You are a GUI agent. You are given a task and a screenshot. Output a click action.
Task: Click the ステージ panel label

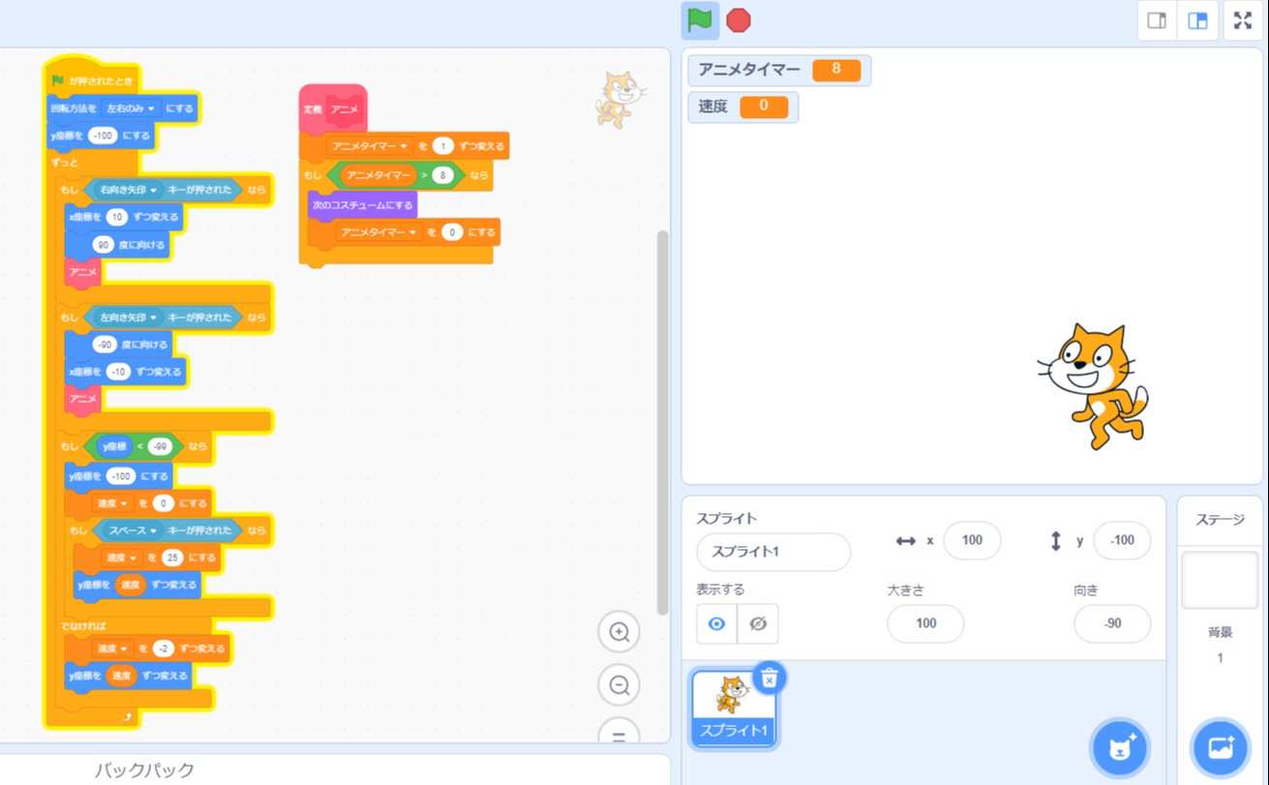1220,519
